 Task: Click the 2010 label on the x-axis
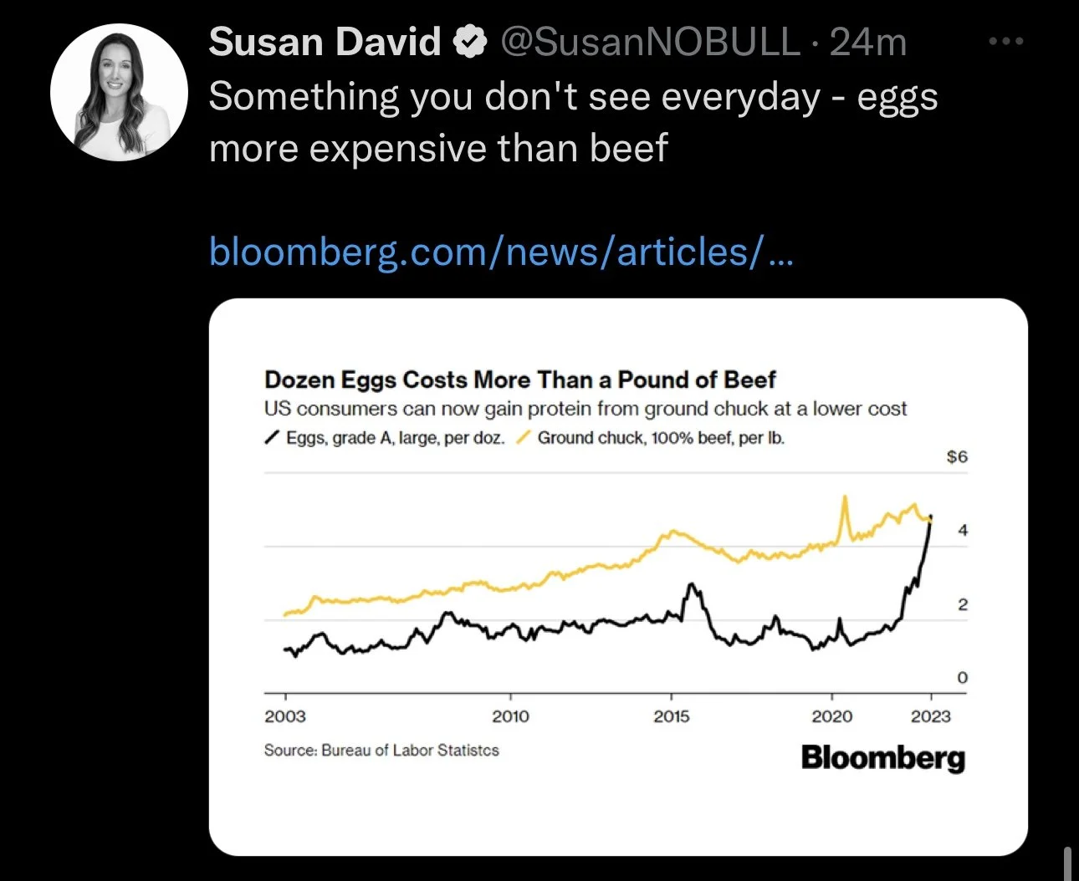pyautogui.click(x=510, y=716)
